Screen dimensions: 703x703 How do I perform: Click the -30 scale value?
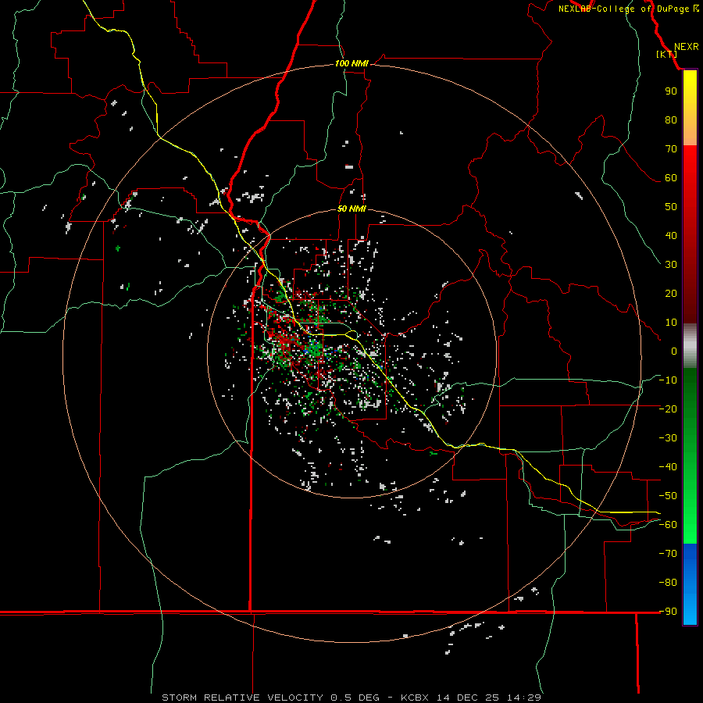coord(668,438)
